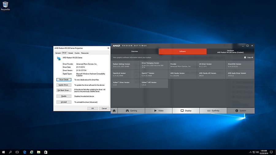Click the Windows Start button
Screen dimensions: 276x155
pos(3,152)
